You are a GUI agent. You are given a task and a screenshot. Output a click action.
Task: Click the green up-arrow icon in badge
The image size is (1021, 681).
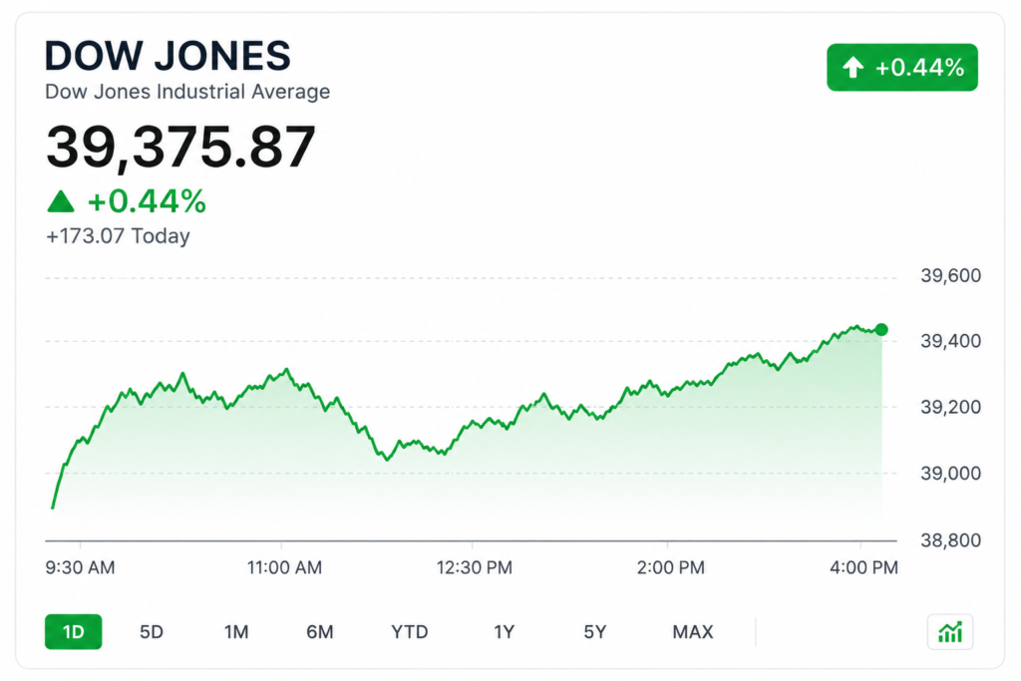[853, 67]
